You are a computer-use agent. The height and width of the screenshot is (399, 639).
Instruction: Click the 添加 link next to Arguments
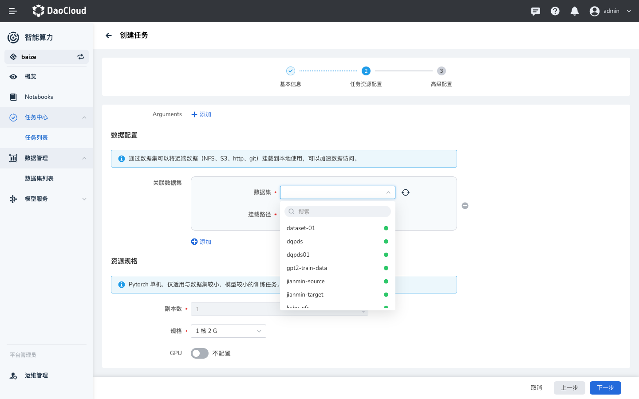tap(201, 114)
